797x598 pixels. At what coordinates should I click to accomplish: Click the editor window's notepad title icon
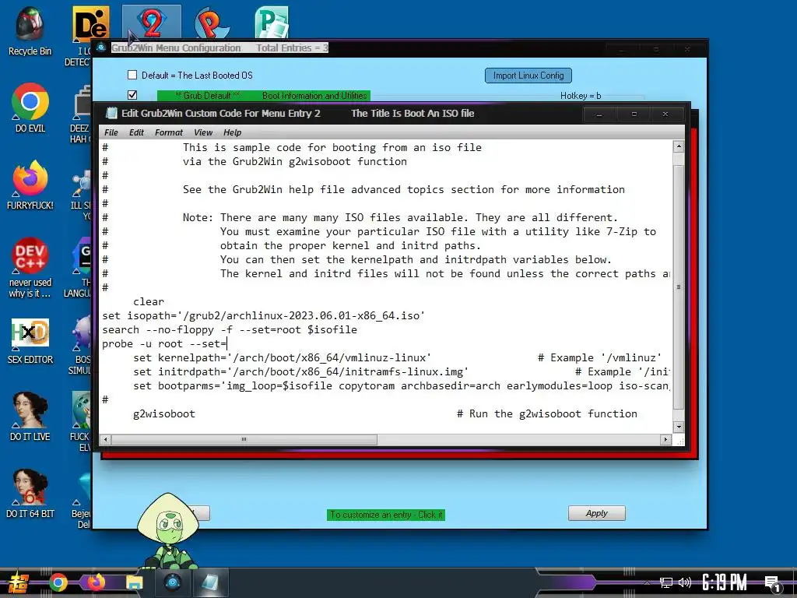pyautogui.click(x=111, y=114)
